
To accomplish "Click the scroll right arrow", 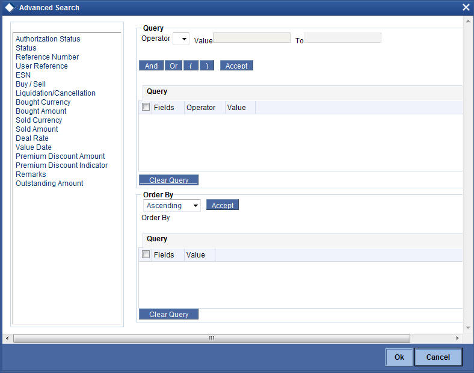I will pos(457,338).
